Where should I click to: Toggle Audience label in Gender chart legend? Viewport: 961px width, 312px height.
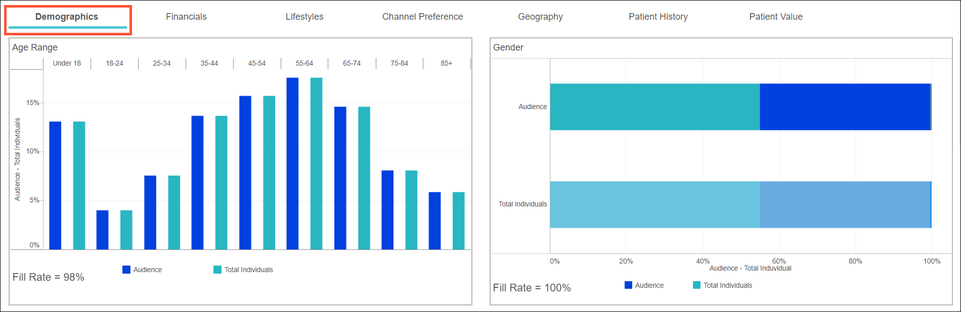click(x=649, y=286)
